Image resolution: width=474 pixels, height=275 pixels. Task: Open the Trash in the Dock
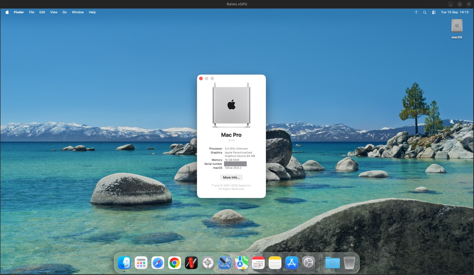coord(349,263)
